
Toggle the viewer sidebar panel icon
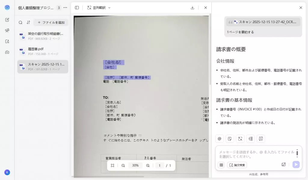pyautogui.click(x=77, y=8)
